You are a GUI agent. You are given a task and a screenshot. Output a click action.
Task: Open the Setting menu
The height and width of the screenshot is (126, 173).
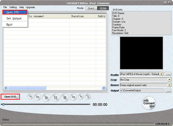13,7
